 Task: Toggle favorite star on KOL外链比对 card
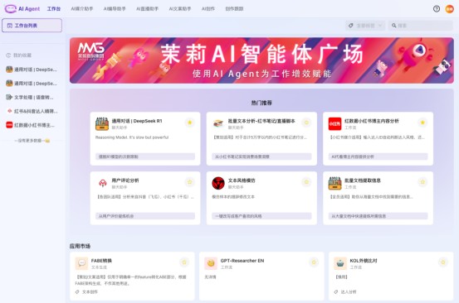443,262
